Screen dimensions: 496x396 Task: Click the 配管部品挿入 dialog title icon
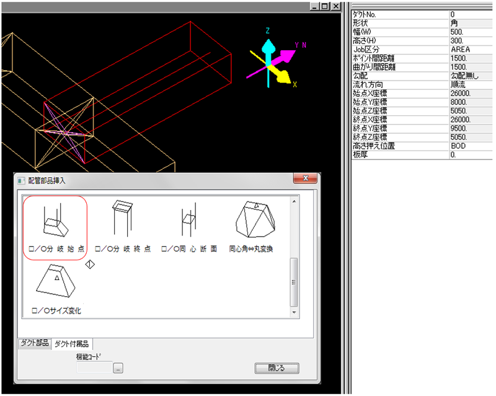coord(20,180)
